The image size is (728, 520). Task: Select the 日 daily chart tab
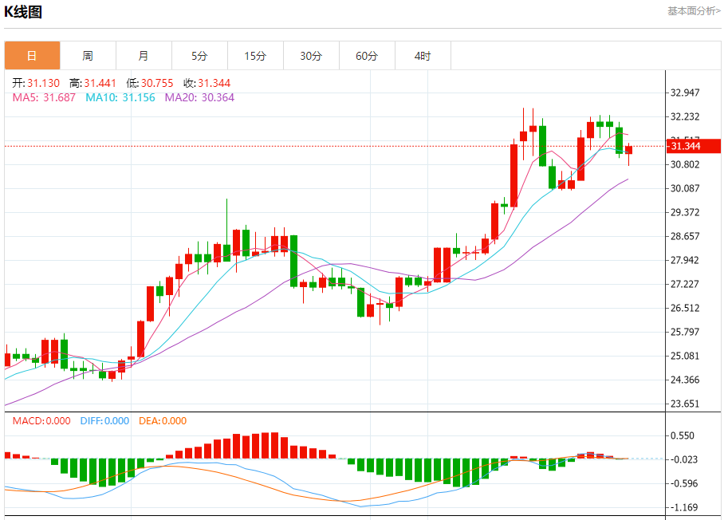point(32,56)
